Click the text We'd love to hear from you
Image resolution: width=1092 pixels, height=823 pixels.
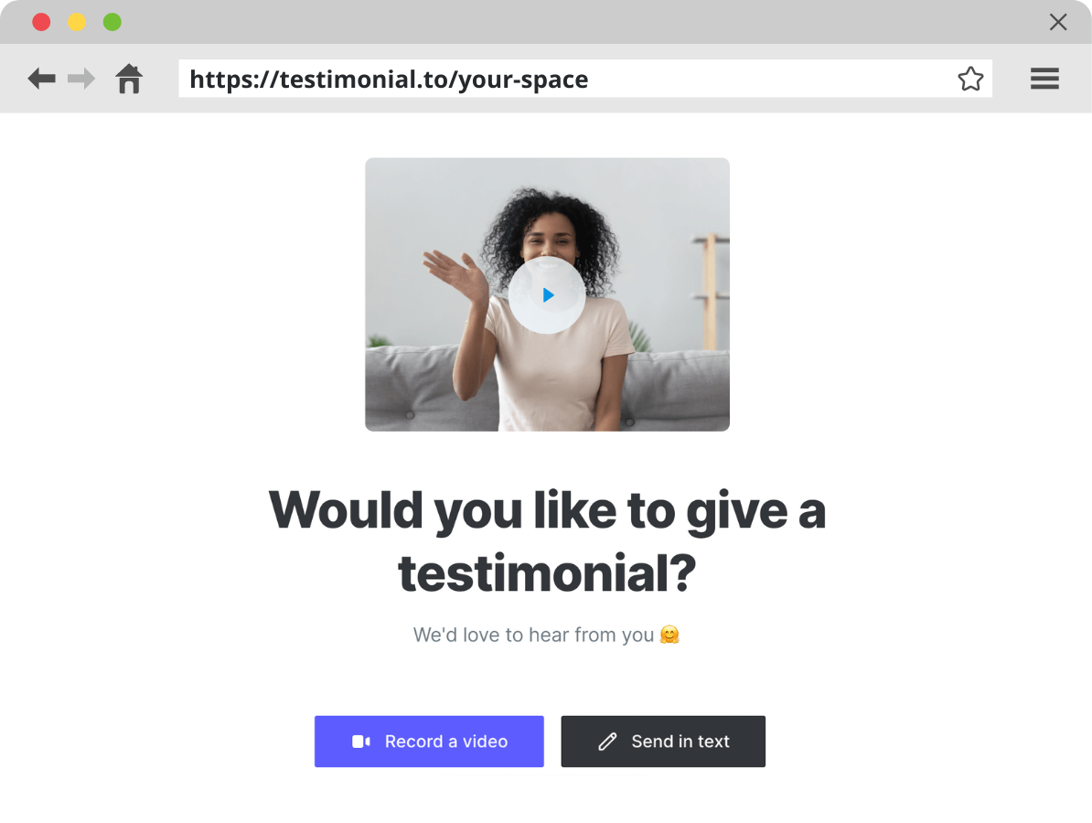pos(533,635)
